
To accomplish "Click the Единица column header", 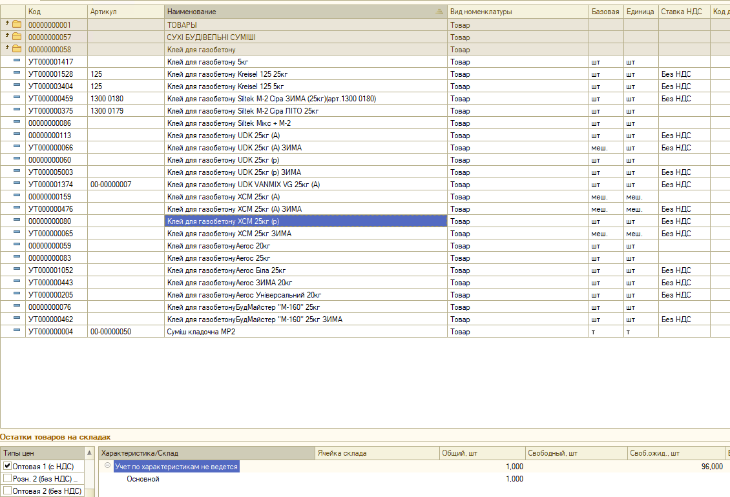I will click(641, 12).
